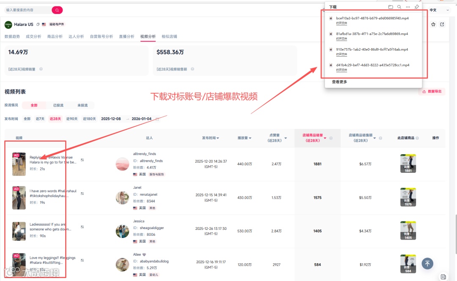Select 近28天 publish time filter

(x=55, y=119)
